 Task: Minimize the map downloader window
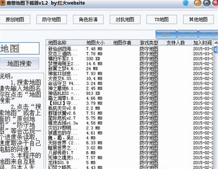point(198,4)
